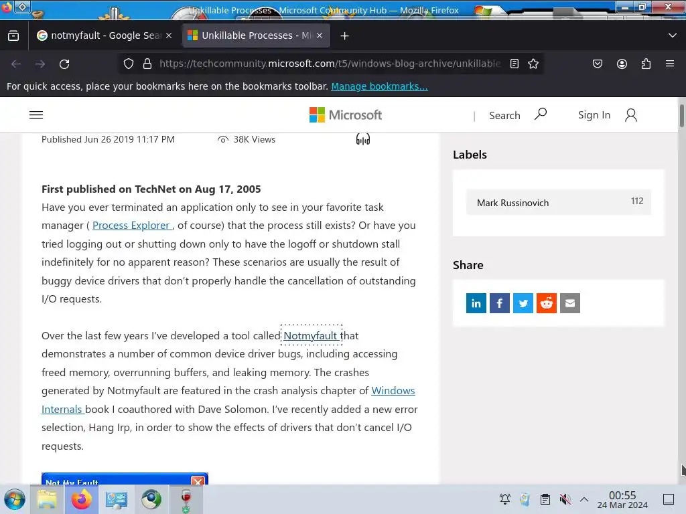Click the address bar URL field

point(330,64)
